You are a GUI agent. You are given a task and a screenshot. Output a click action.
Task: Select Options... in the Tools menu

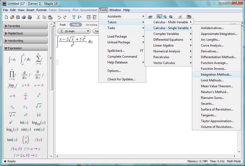pos(114,71)
